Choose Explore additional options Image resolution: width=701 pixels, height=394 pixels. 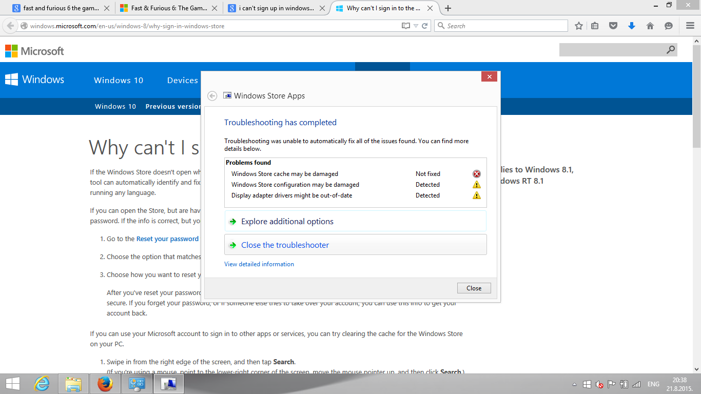coord(355,221)
